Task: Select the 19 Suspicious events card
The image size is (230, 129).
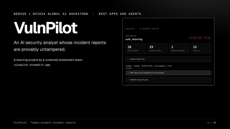Action: coord(158,48)
